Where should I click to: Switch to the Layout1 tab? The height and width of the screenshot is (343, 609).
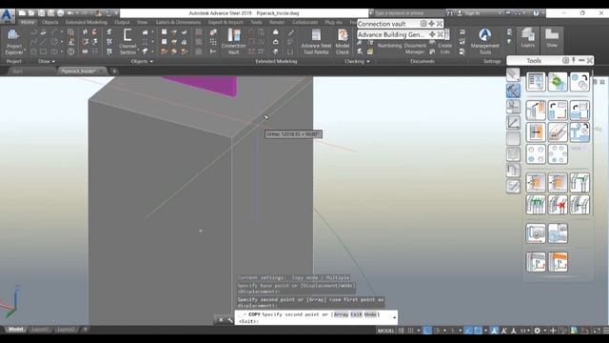click(40, 330)
